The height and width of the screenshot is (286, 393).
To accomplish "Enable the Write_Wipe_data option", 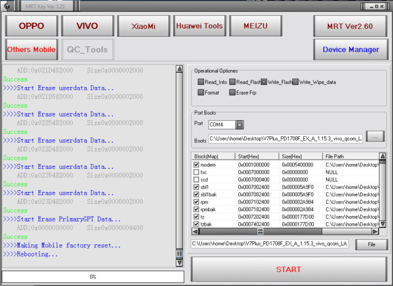I will [295, 82].
